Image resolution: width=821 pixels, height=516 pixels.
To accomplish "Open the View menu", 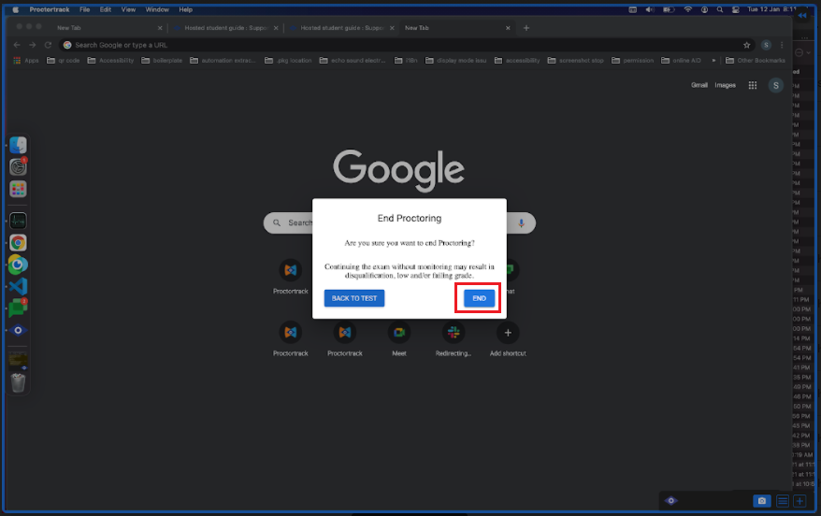I will [128, 9].
